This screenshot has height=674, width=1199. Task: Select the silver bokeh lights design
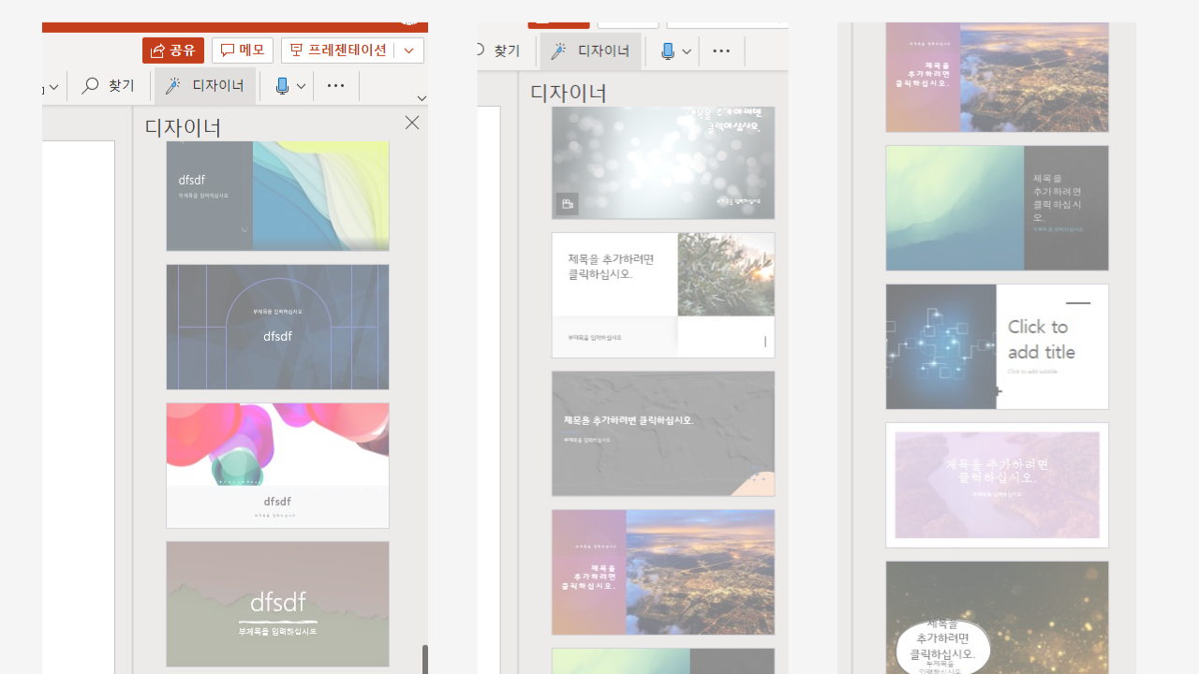tap(663, 162)
